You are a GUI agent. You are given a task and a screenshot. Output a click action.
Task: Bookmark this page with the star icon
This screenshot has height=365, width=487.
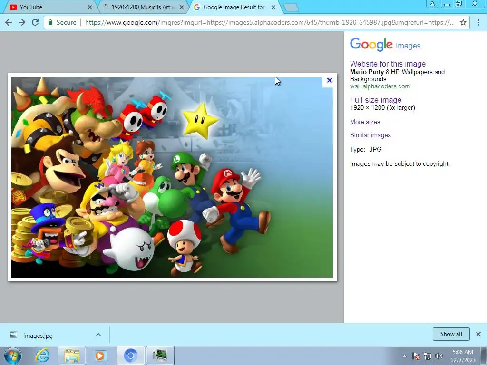463,22
